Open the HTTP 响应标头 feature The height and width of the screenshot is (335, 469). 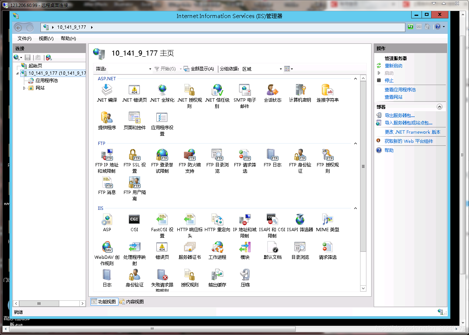point(189,226)
